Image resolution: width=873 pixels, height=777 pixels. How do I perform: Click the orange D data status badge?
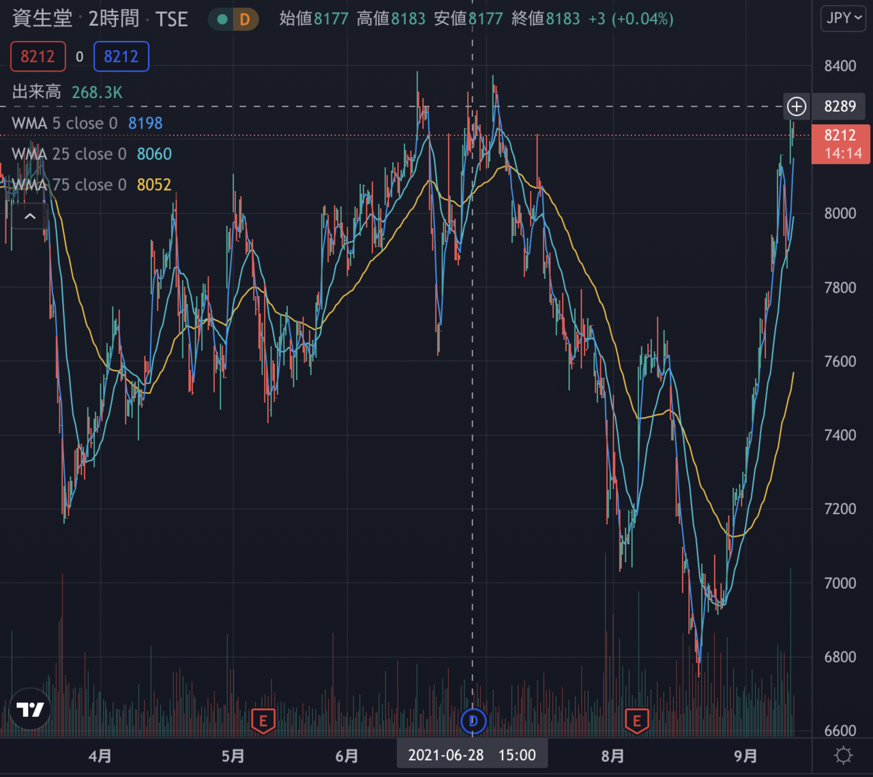coord(245,19)
